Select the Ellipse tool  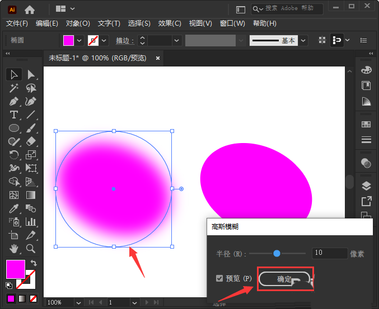[14, 128]
